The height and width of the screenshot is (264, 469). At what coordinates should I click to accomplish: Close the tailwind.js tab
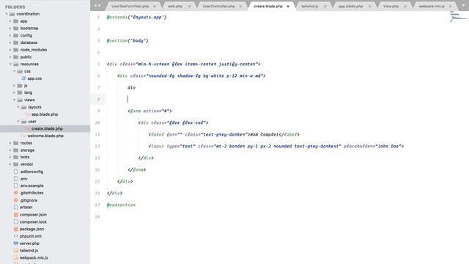(325, 6)
